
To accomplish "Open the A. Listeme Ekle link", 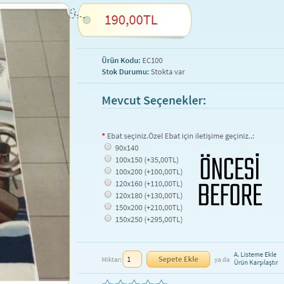I will coord(255,254).
